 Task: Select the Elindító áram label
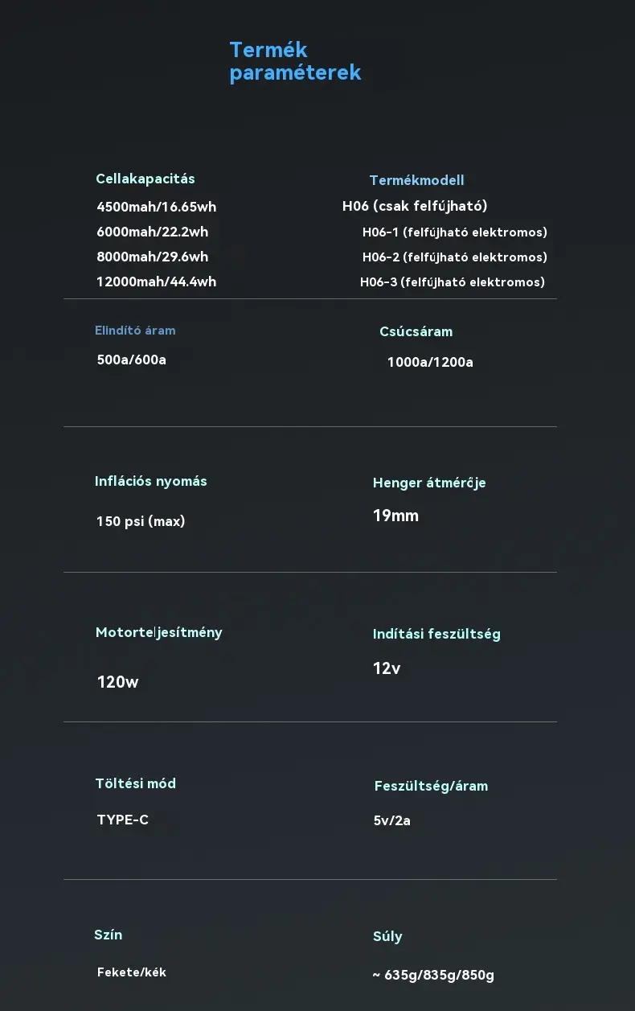coord(135,331)
